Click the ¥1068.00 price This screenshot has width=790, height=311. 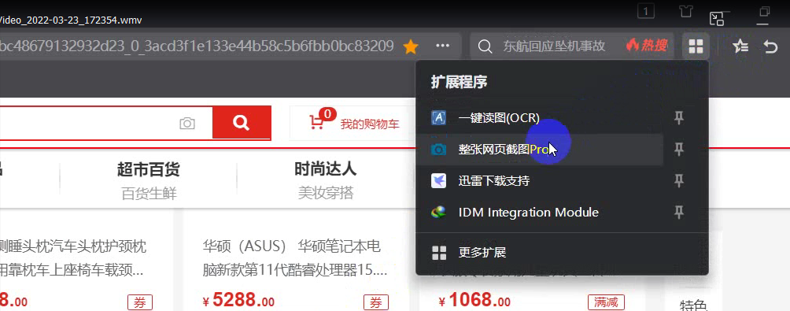pyautogui.click(x=474, y=301)
